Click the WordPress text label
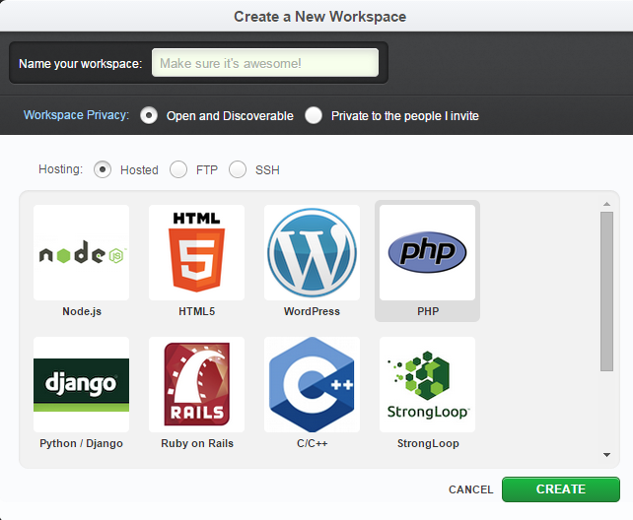Viewport: 633px width, 520px height. pyautogui.click(x=312, y=311)
